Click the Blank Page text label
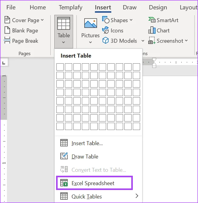198x203 pixels. pos(25,31)
